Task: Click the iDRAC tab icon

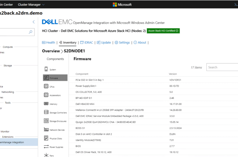Action: (x=82, y=43)
